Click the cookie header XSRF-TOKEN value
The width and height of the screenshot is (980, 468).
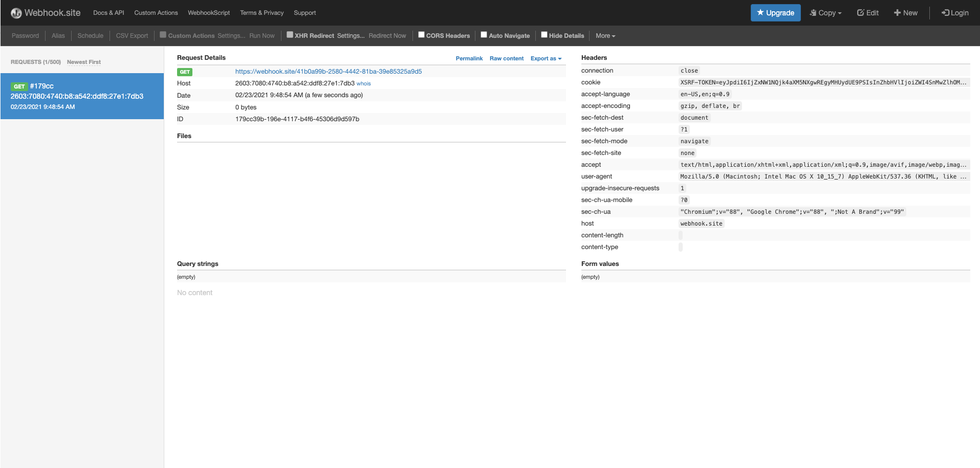[823, 82]
